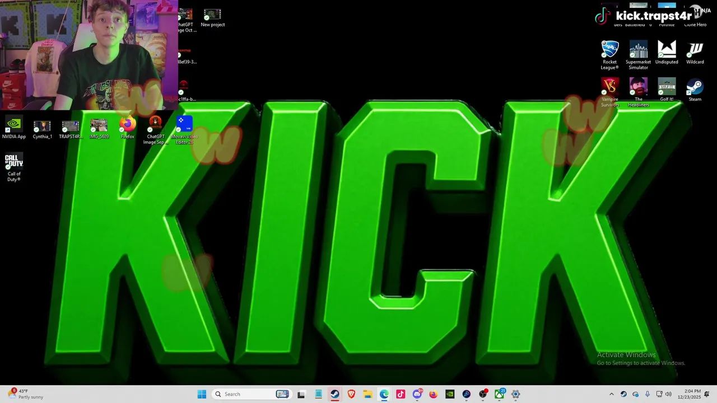Click the Steam system tray icon
Image resolution: width=717 pixels, height=403 pixels.
[x=623, y=394]
